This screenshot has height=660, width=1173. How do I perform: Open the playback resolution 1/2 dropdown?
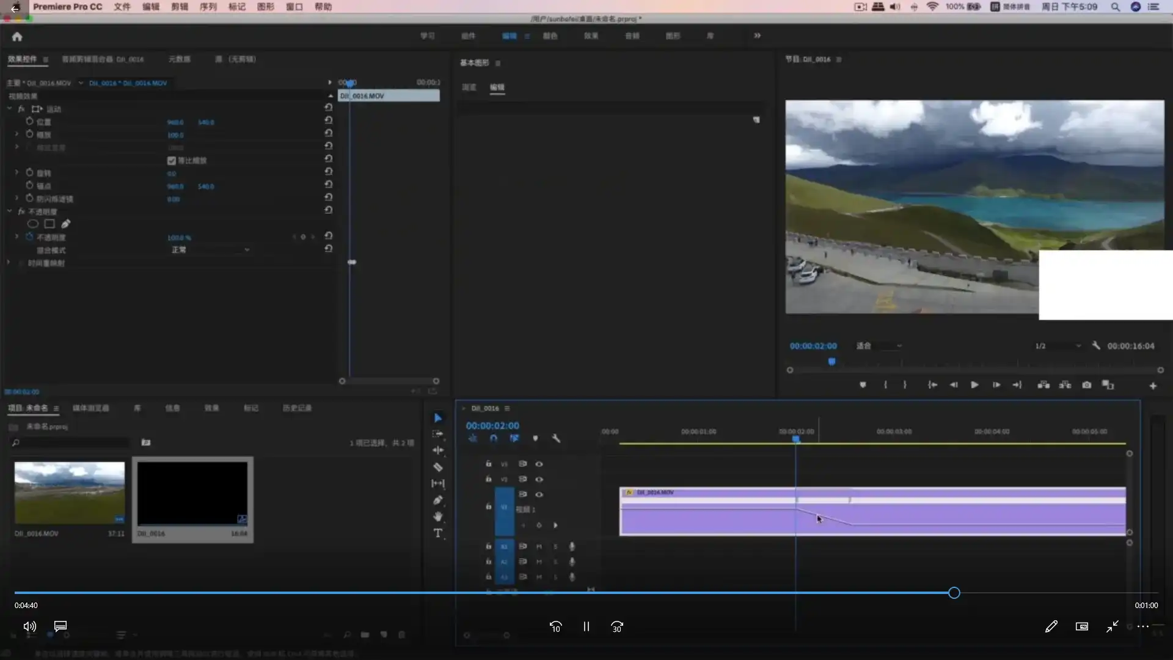(x=1058, y=346)
